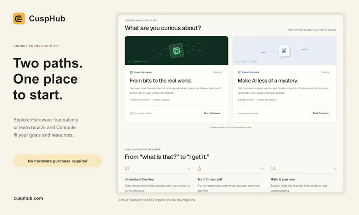This screenshot has width=359, height=215.
Task: Click the No hardware purchase required pill
Action: (x=57, y=161)
